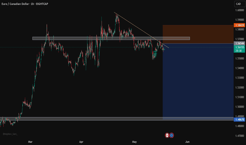Select the lower gray rectangle zone near 1.49000

pos(117,119)
